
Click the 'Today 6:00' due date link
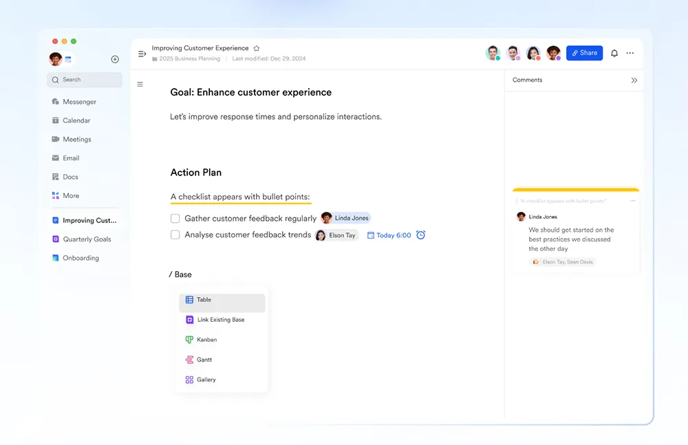393,235
